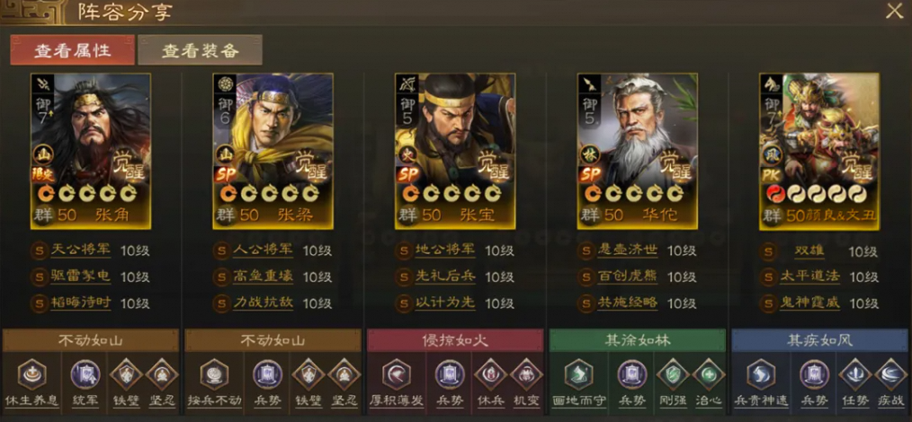Screen dimensions: 912x422
Task: Select the 颜良&文丑 hero card
Action: pyautogui.click(x=819, y=151)
